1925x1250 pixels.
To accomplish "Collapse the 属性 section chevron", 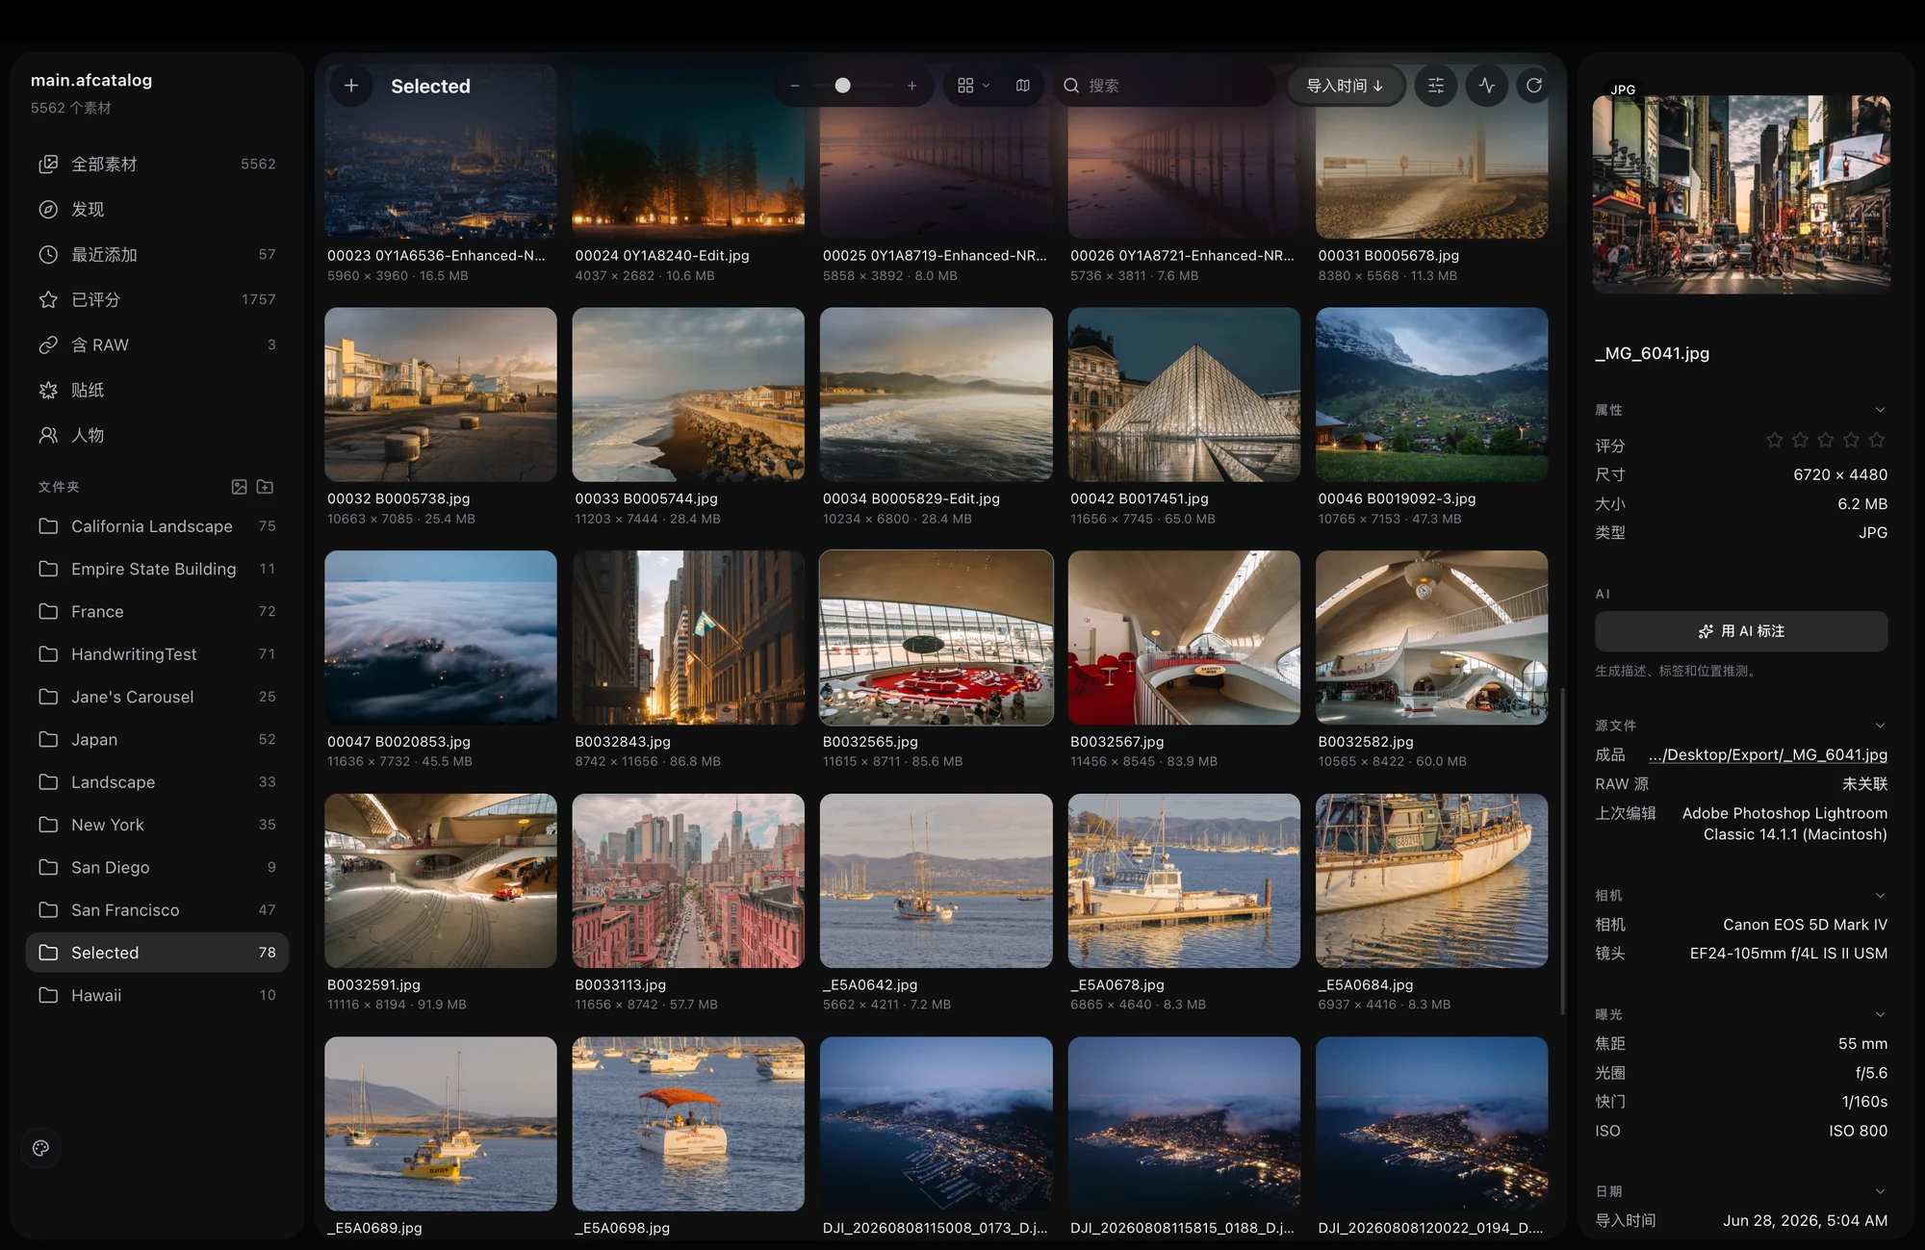I will coord(1880,410).
